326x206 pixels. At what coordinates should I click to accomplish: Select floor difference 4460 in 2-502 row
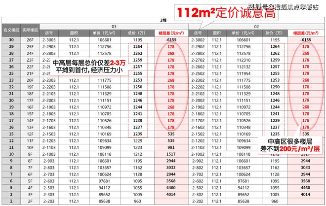tap(306, 188)
